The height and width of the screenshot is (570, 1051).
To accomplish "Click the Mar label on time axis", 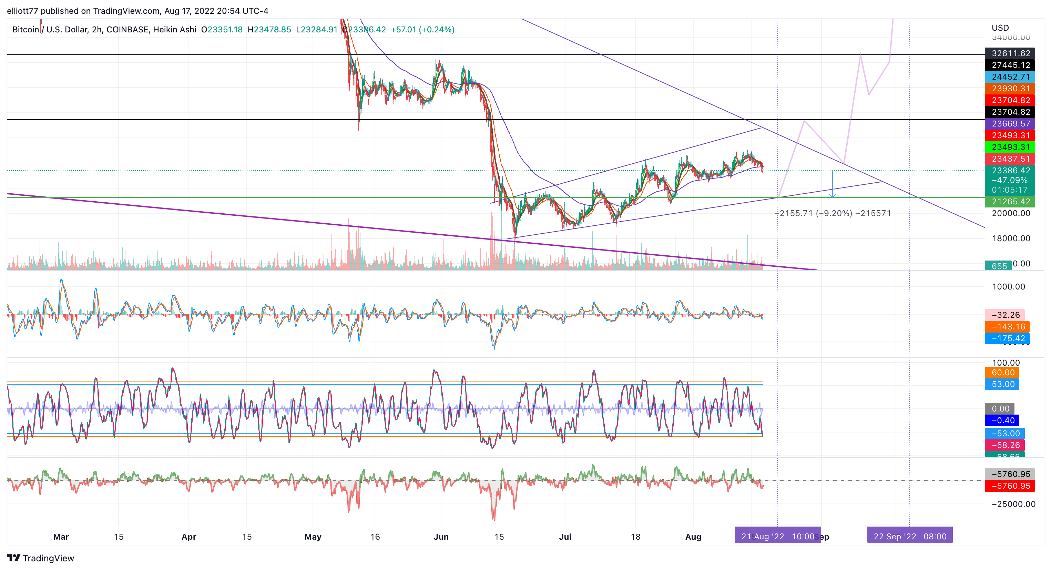I will 61,537.
